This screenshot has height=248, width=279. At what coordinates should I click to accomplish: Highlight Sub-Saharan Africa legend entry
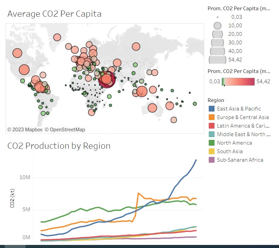pyautogui.click(x=236, y=160)
